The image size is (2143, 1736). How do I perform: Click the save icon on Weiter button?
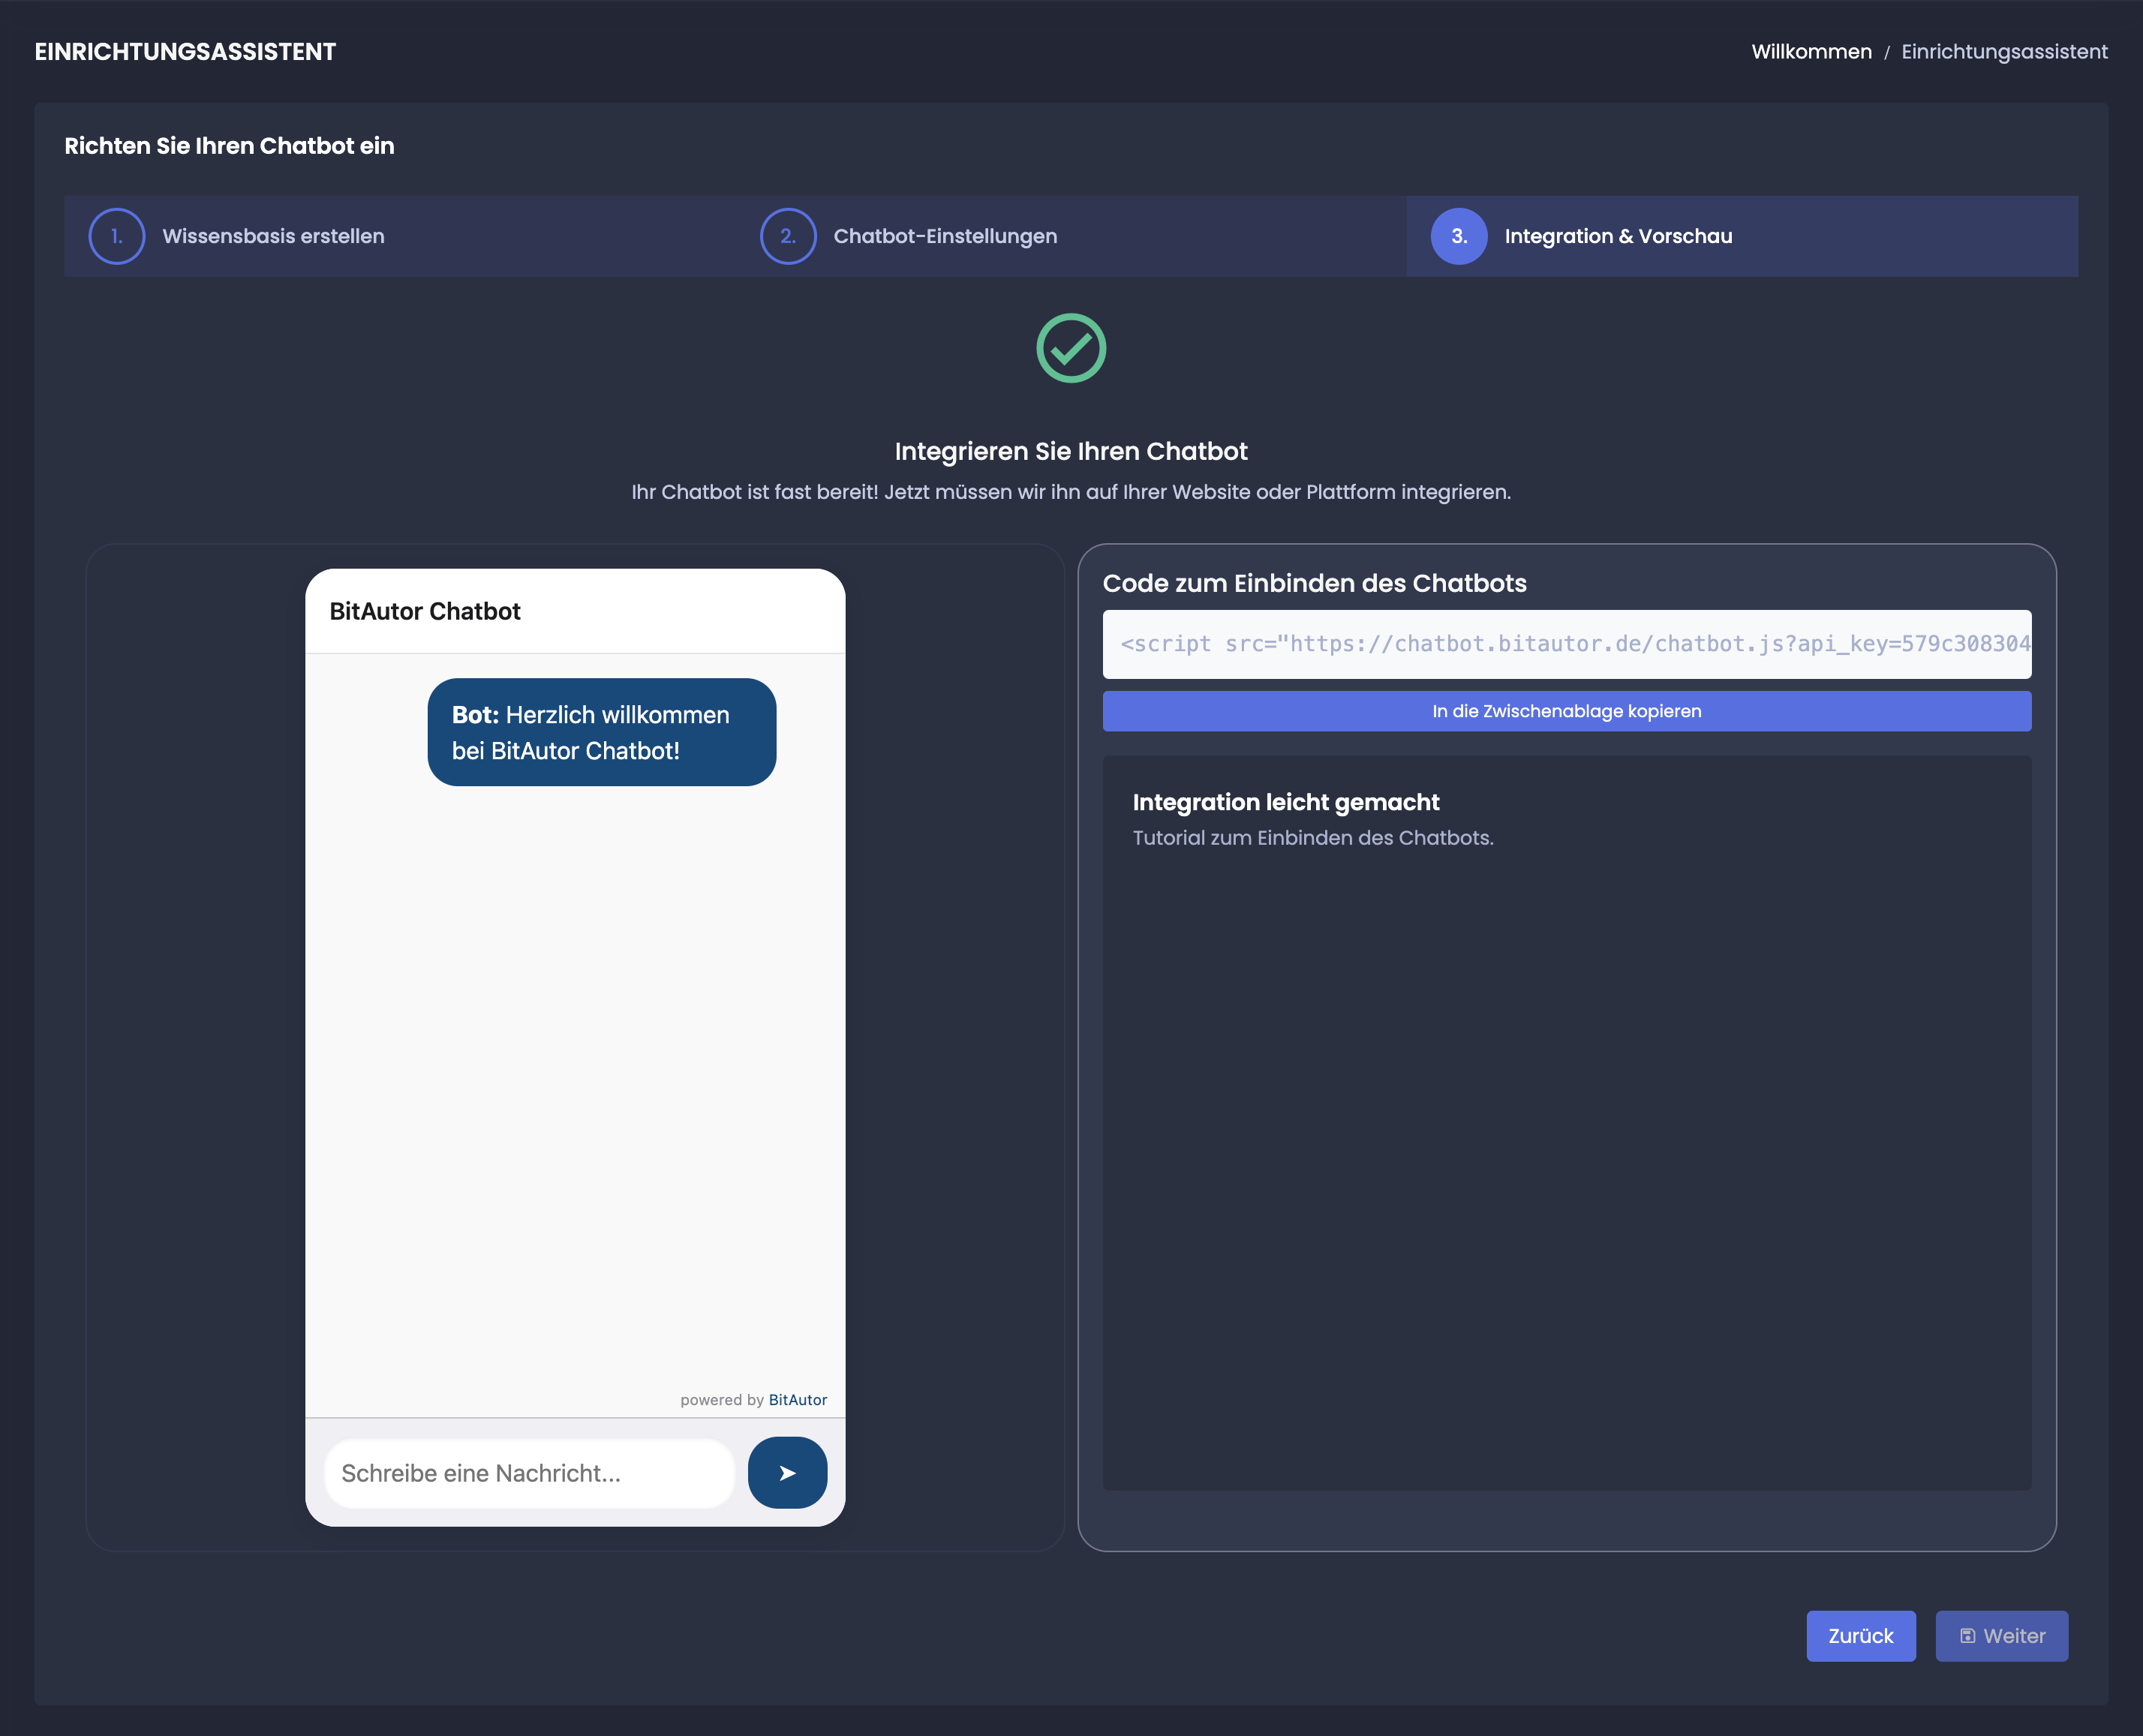pyautogui.click(x=1967, y=1636)
